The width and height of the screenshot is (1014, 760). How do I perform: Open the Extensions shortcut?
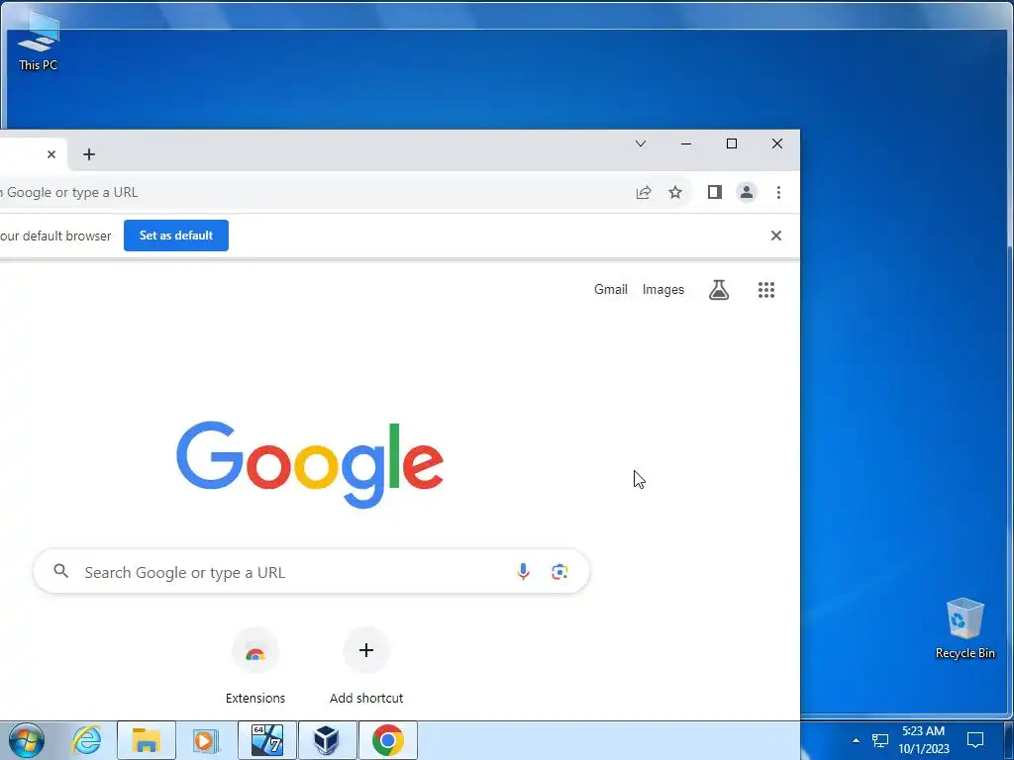tap(255, 666)
